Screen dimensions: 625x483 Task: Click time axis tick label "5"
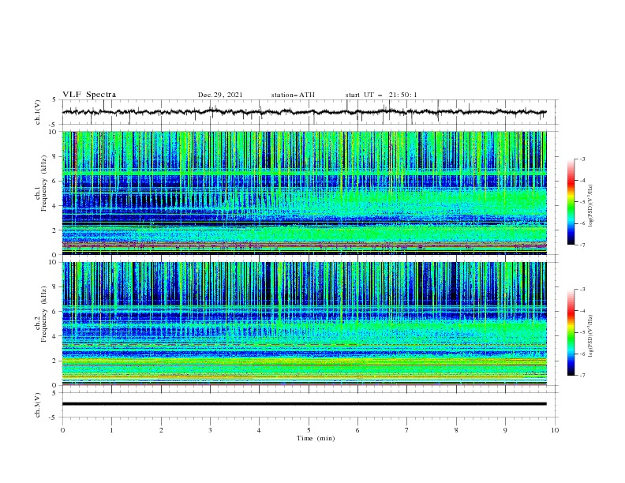[x=309, y=430]
